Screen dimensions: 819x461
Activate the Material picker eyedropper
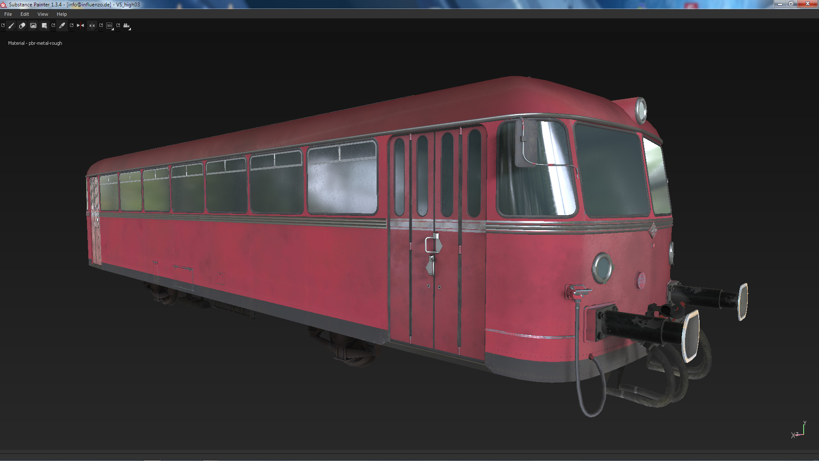tap(62, 26)
